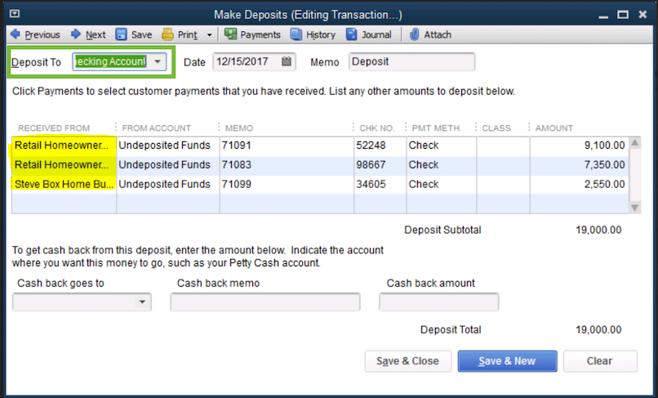Viewport: 658px width, 398px height.
Task: Select memo cell 71083
Action: point(287,165)
